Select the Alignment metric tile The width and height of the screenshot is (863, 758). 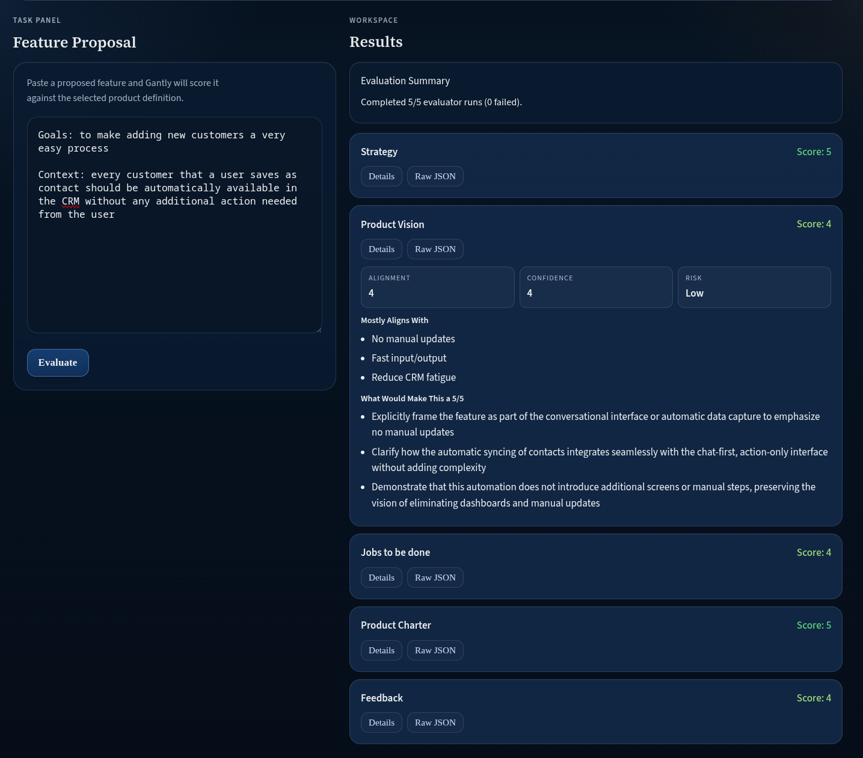pos(437,287)
